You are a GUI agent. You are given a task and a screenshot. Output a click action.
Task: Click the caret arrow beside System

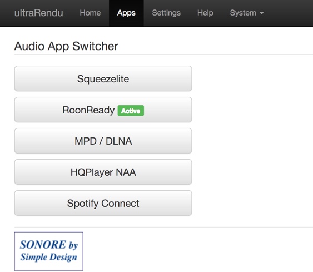262,13
